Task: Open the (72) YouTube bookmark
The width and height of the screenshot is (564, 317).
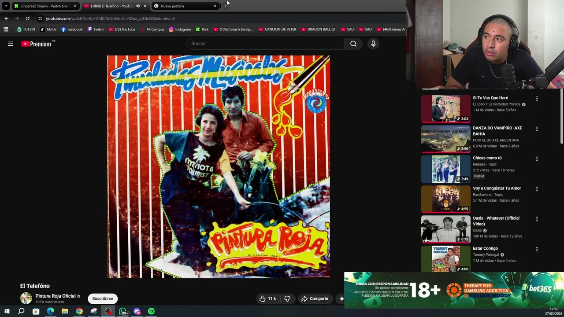Action: (x=122, y=29)
